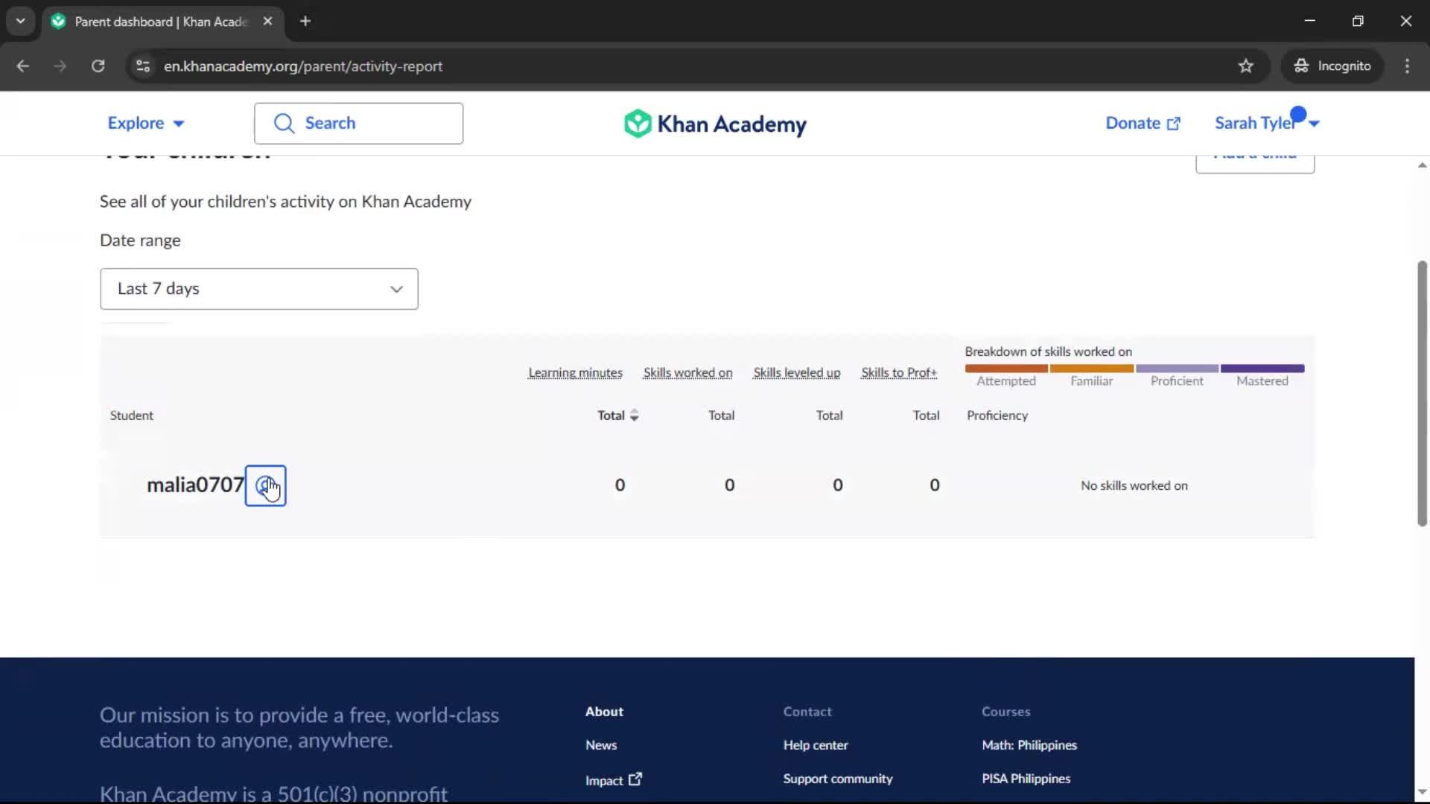This screenshot has width=1430, height=804.
Task: Click the 'Proficiency' column heading
Action: (x=997, y=415)
